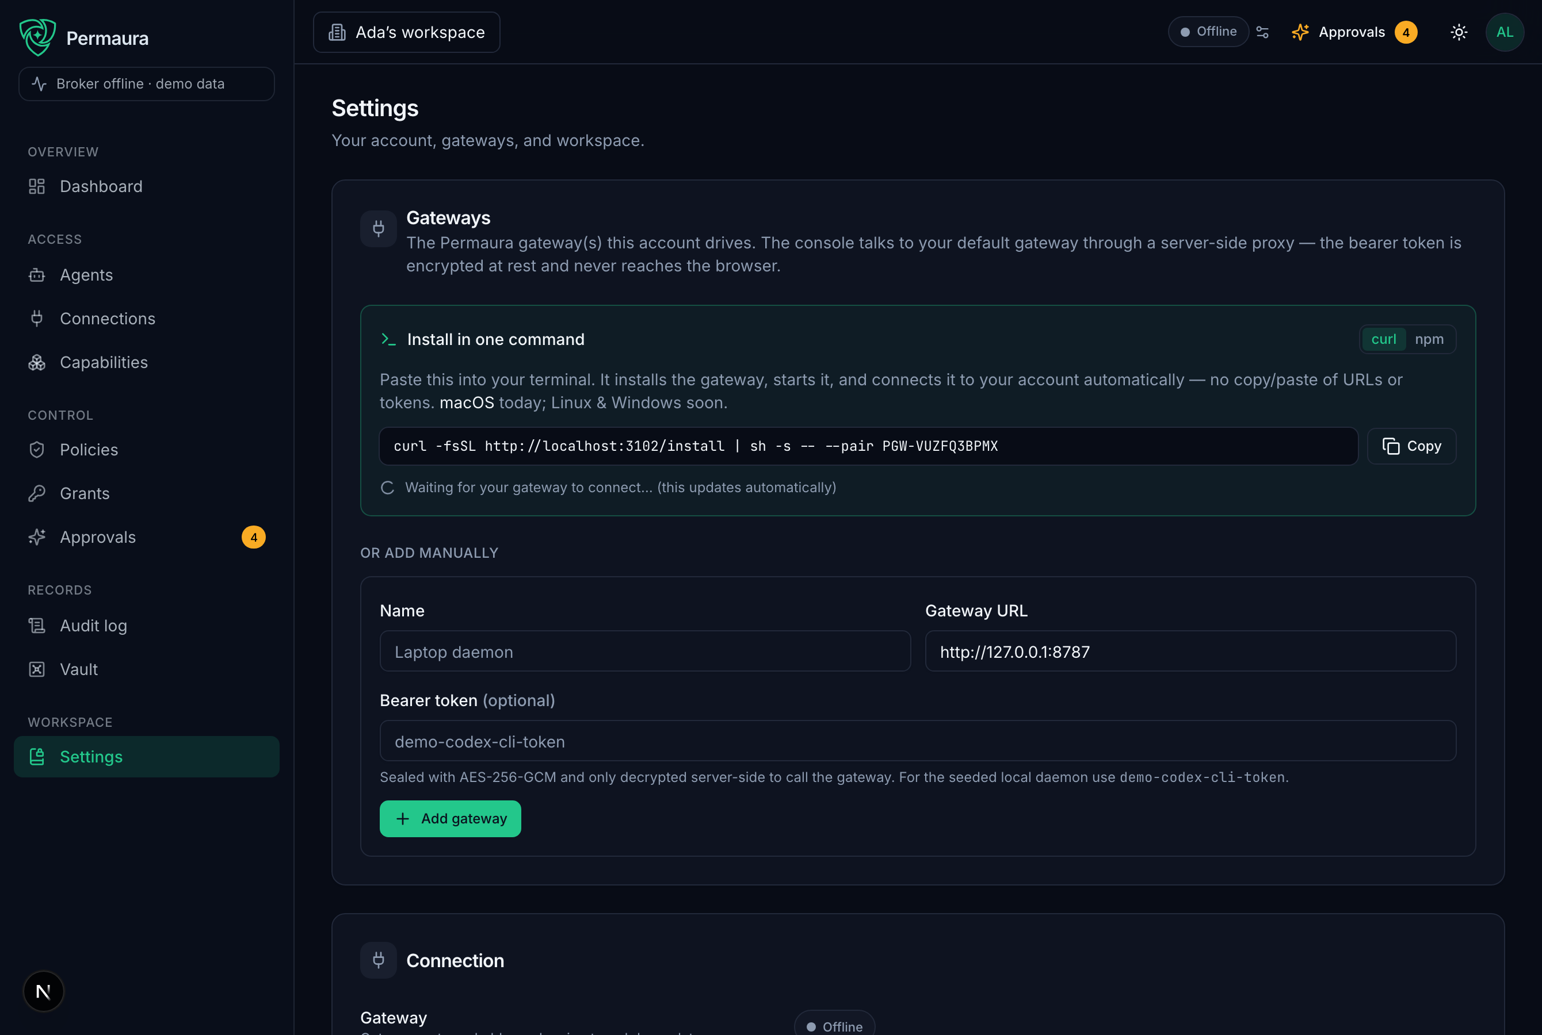Navigate to Policies
Image resolution: width=1542 pixels, height=1035 pixels.
point(147,450)
